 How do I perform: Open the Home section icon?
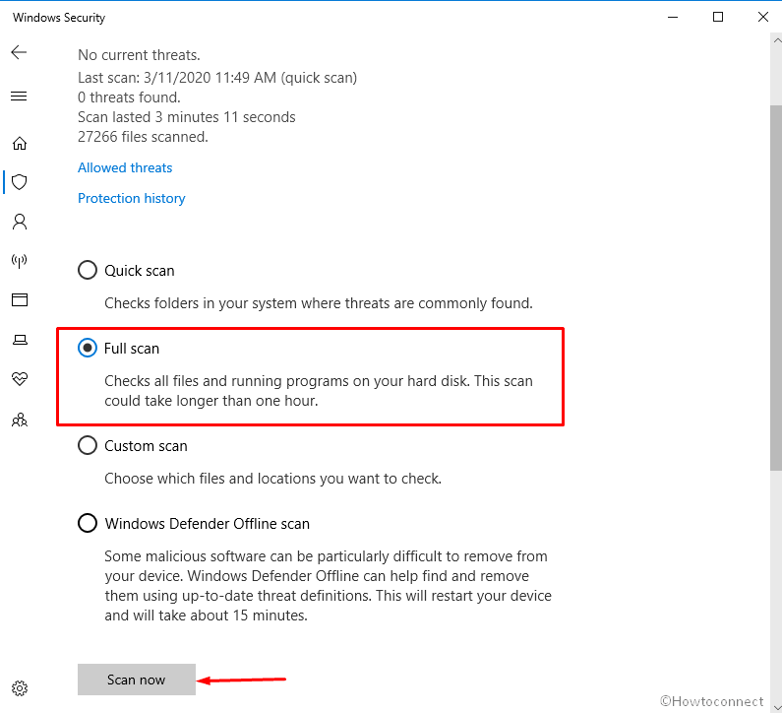point(20,144)
